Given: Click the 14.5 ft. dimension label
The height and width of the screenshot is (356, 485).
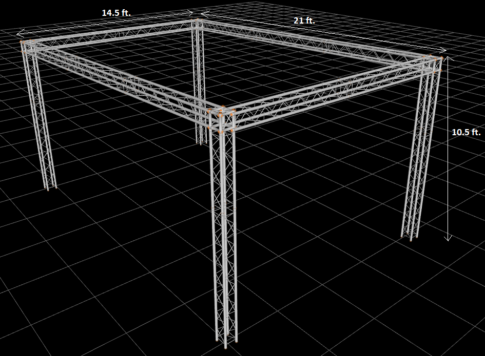Looking at the screenshot, I should point(117,13).
